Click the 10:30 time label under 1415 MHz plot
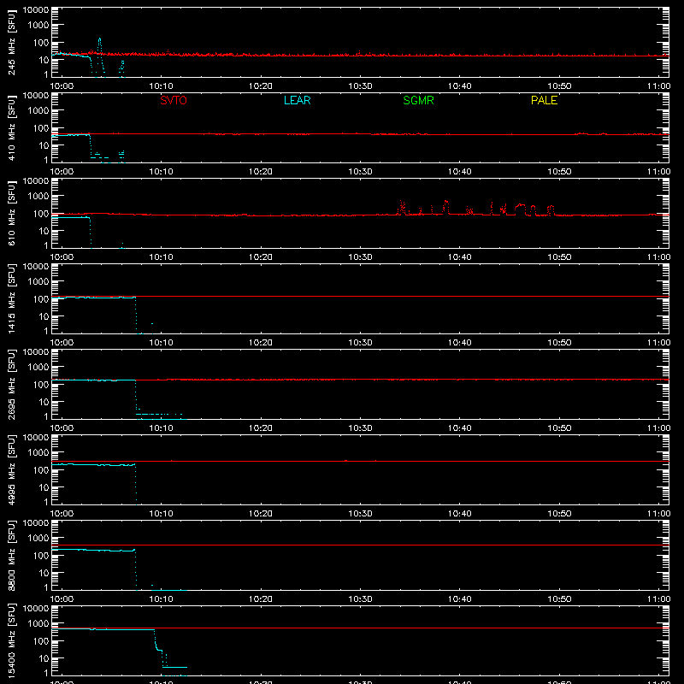 click(x=360, y=343)
